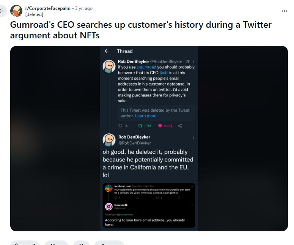
Task: Click Rob DenBleyker's avatar in first tweet
Action: pyautogui.click(x=109, y=66)
